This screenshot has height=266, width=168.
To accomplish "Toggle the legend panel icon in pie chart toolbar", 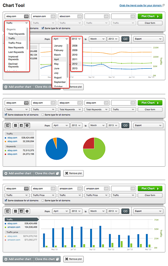I will 8,126.
